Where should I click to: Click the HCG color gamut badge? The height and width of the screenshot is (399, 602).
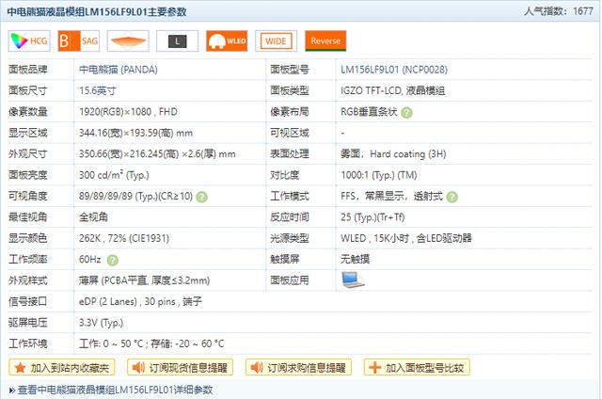pyautogui.click(x=29, y=40)
